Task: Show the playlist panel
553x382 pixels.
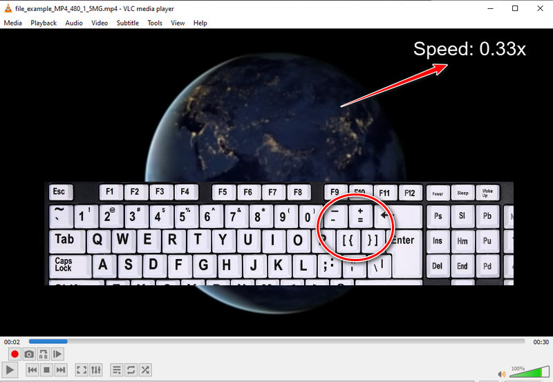Action: pos(116,370)
